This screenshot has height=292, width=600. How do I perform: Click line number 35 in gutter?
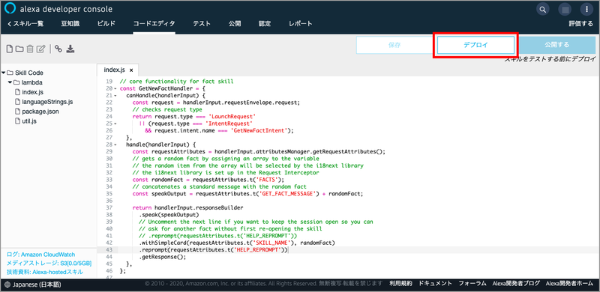pyautogui.click(x=109, y=194)
